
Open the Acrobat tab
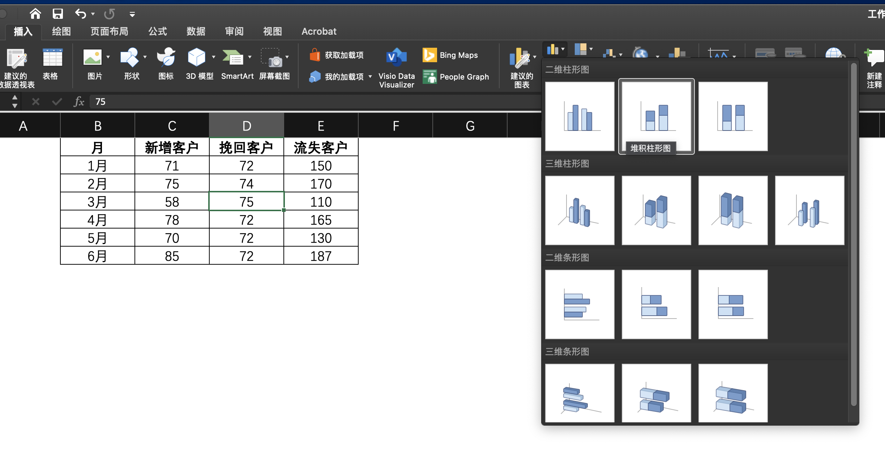[x=318, y=31]
